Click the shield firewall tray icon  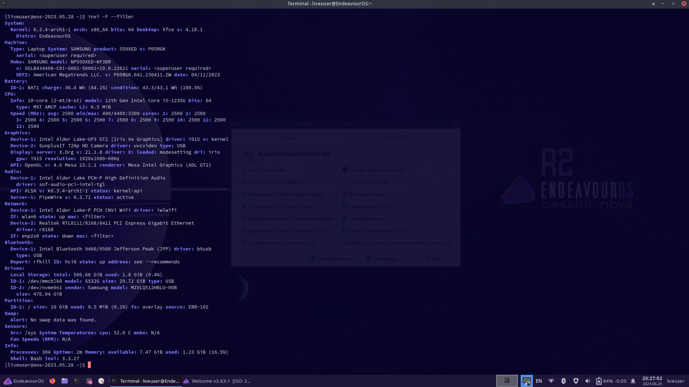point(576,381)
